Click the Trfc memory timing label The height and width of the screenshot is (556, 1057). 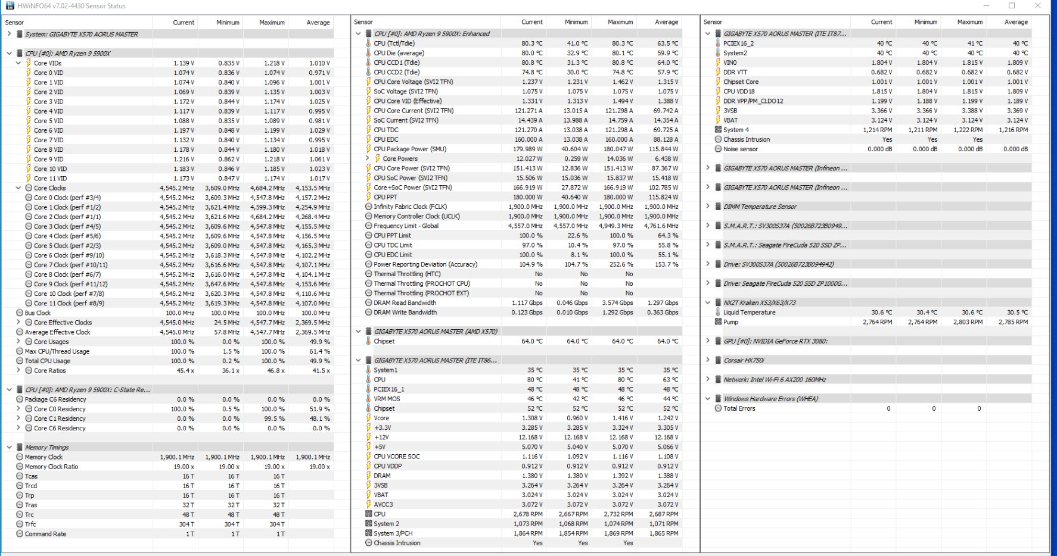click(x=30, y=524)
